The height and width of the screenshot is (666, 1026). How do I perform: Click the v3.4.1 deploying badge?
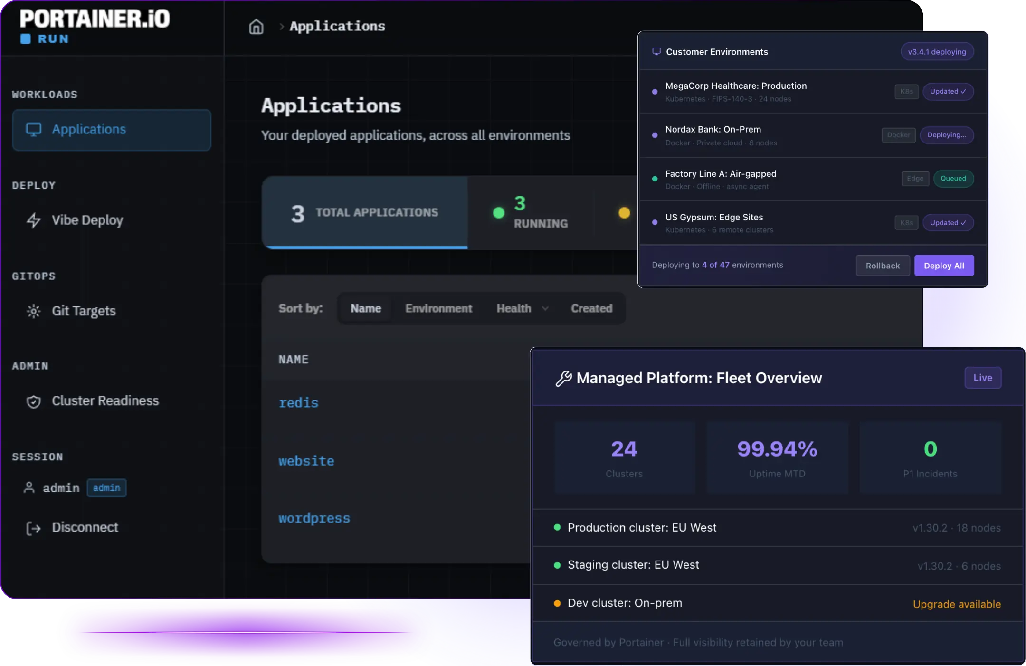(937, 52)
